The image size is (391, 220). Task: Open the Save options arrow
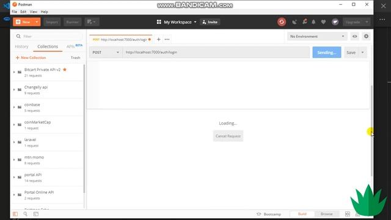362,53
